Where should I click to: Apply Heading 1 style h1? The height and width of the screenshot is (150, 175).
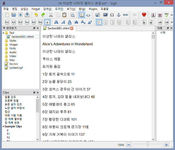7,22
